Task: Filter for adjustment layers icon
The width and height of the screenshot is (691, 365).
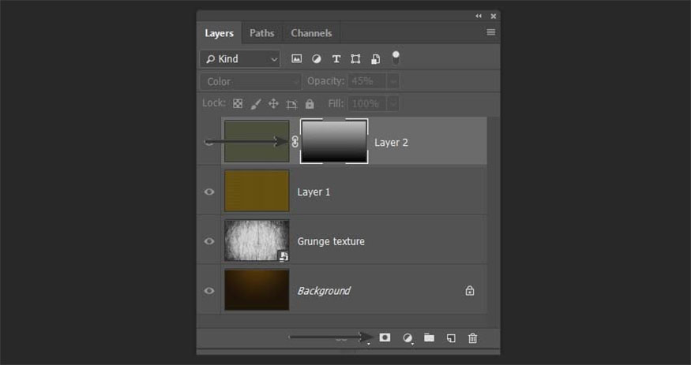Action: [x=317, y=59]
